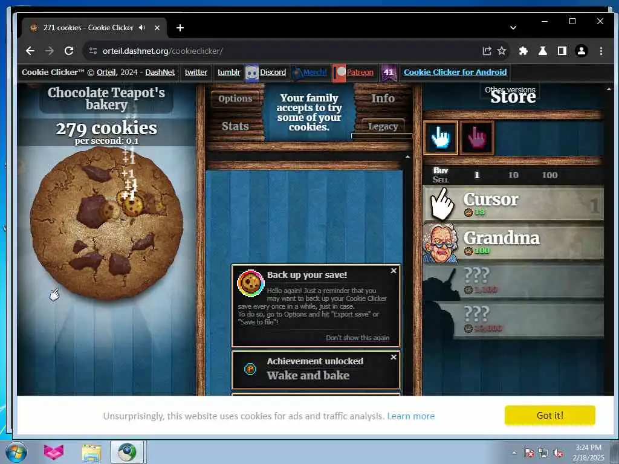Screen dimensions: 619x464
Task: Open the Info menu
Action: (x=383, y=98)
